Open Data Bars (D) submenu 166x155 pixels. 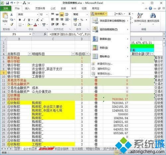click(x=110, y=39)
